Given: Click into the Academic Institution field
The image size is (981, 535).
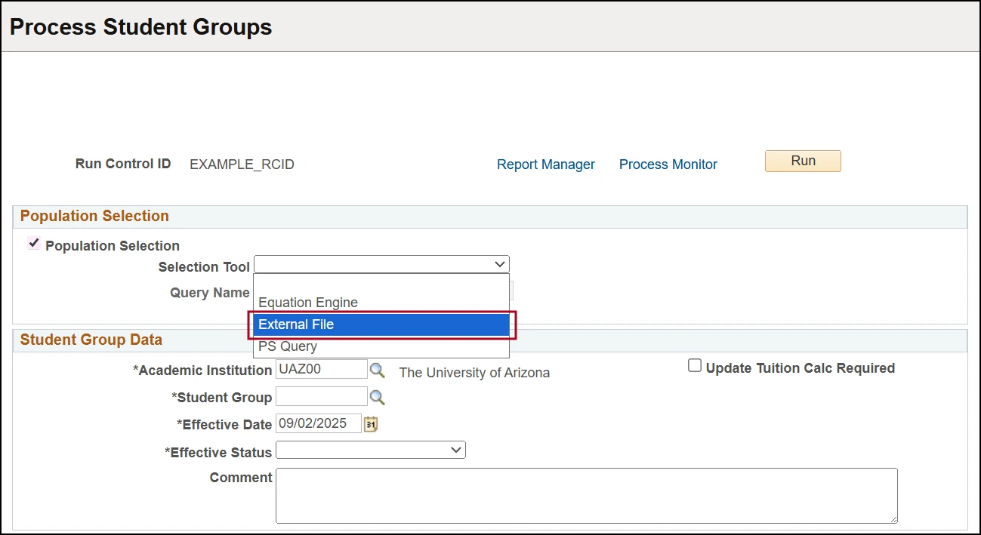Looking at the screenshot, I should (x=321, y=370).
